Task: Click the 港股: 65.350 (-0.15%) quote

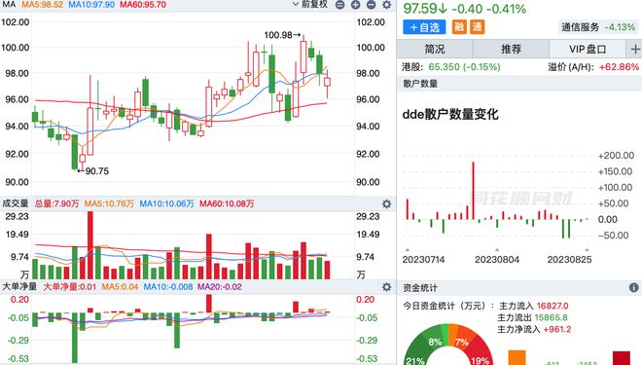Action: pos(450,67)
